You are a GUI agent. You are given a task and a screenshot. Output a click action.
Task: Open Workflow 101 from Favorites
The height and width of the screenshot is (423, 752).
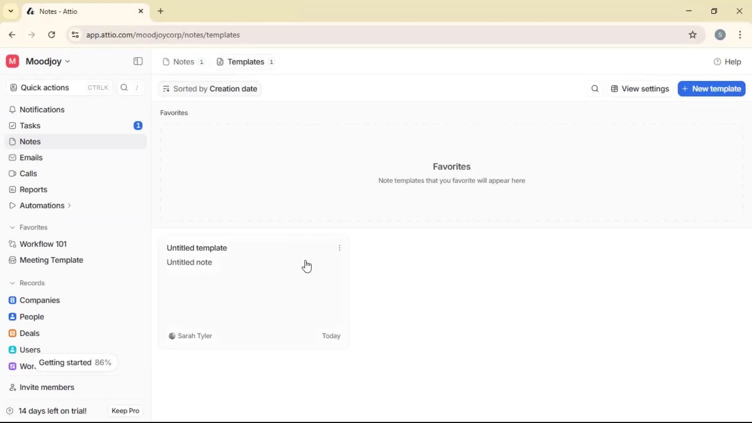(43, 244)
